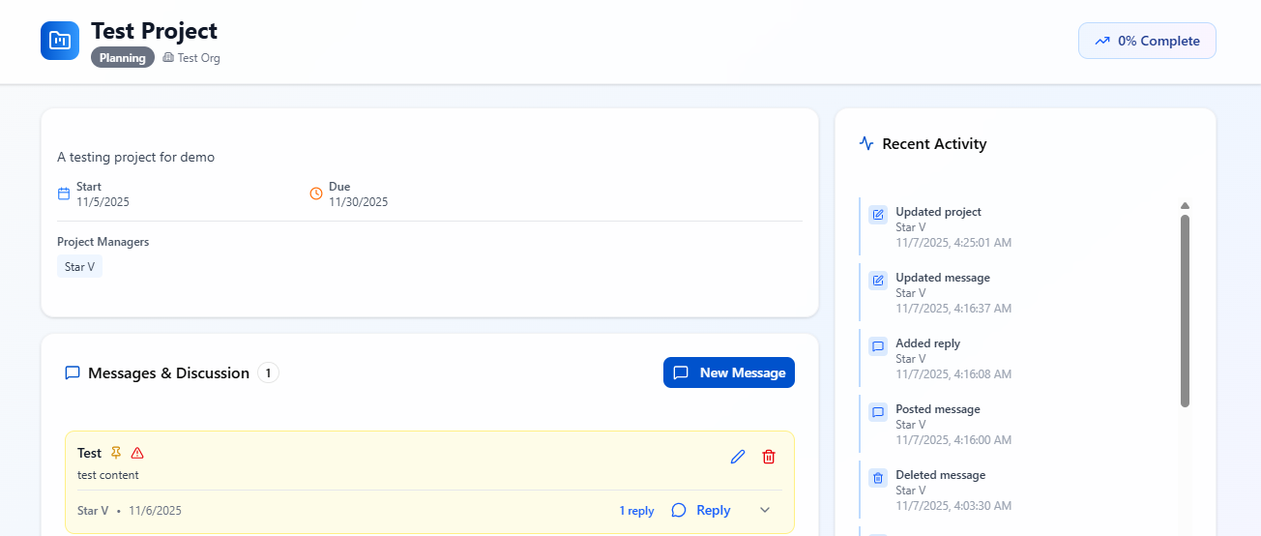
Task: Click the pencil edit icon on Test message
Action: point(738,457)
